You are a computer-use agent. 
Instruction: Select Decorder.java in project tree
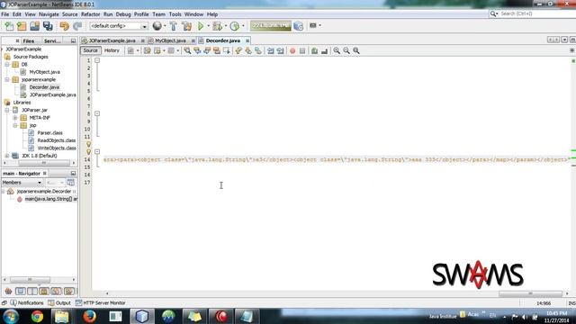point(44,87)
